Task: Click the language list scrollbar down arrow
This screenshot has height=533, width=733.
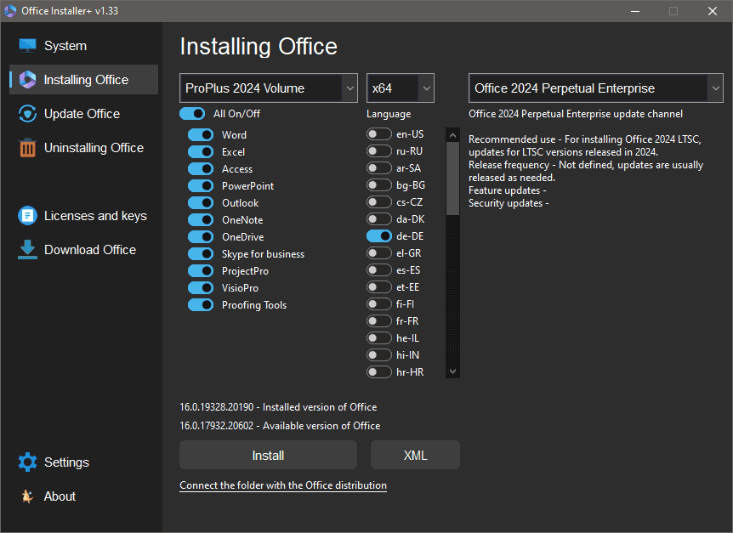Action: coord(452,371)
